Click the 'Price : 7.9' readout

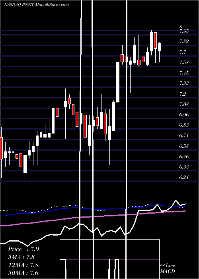coord(23,249)
